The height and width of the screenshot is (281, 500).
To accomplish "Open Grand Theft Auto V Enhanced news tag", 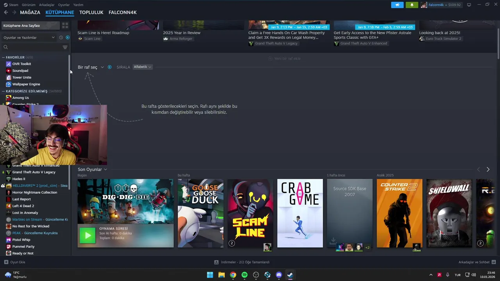I will (361, 43).
